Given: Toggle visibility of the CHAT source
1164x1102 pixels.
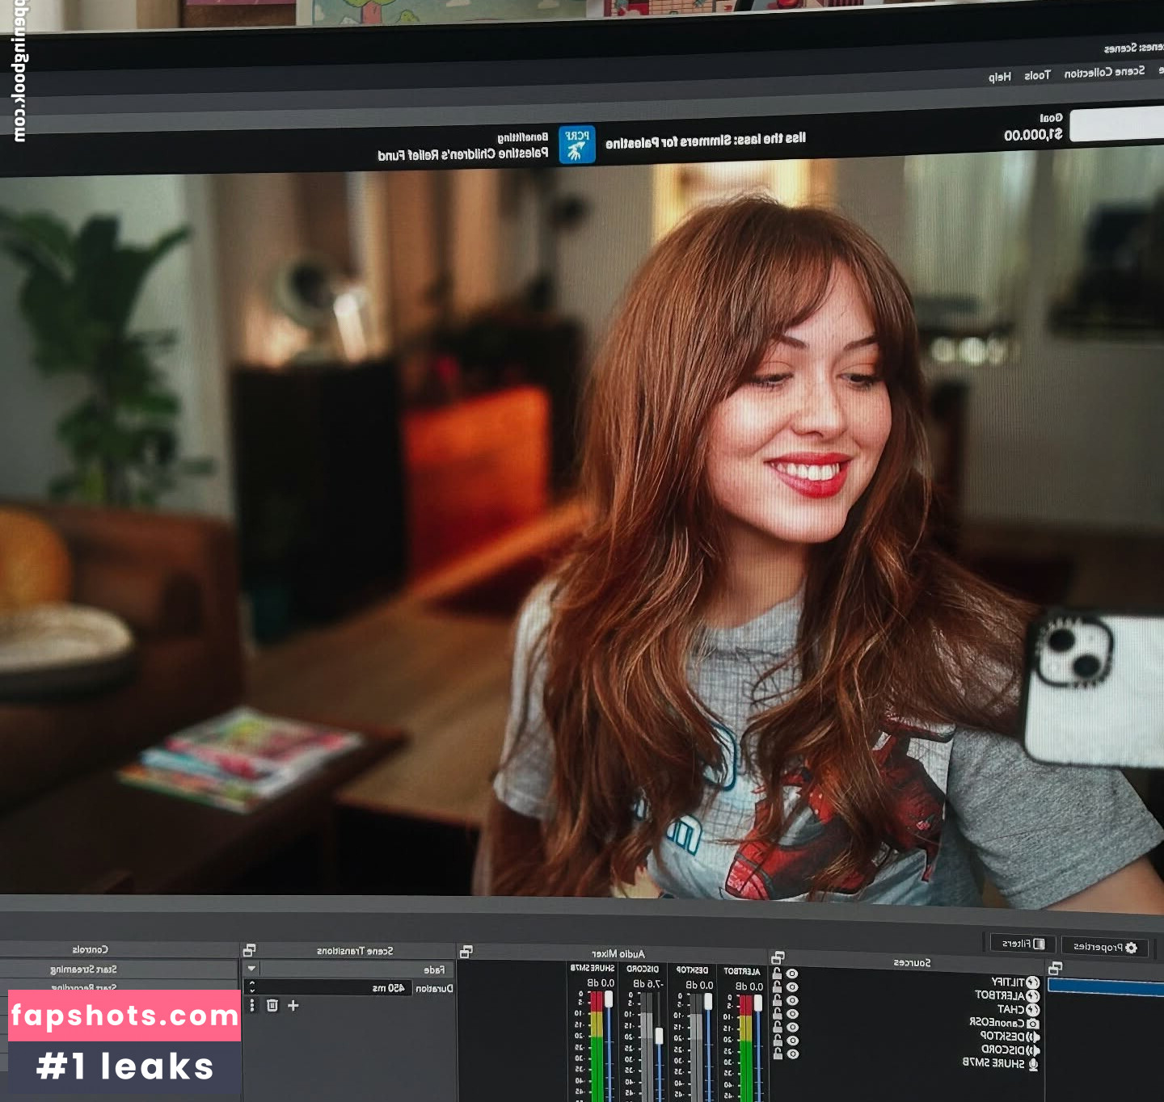Looking at the screenshot, I should click(x=792, y=1000).
